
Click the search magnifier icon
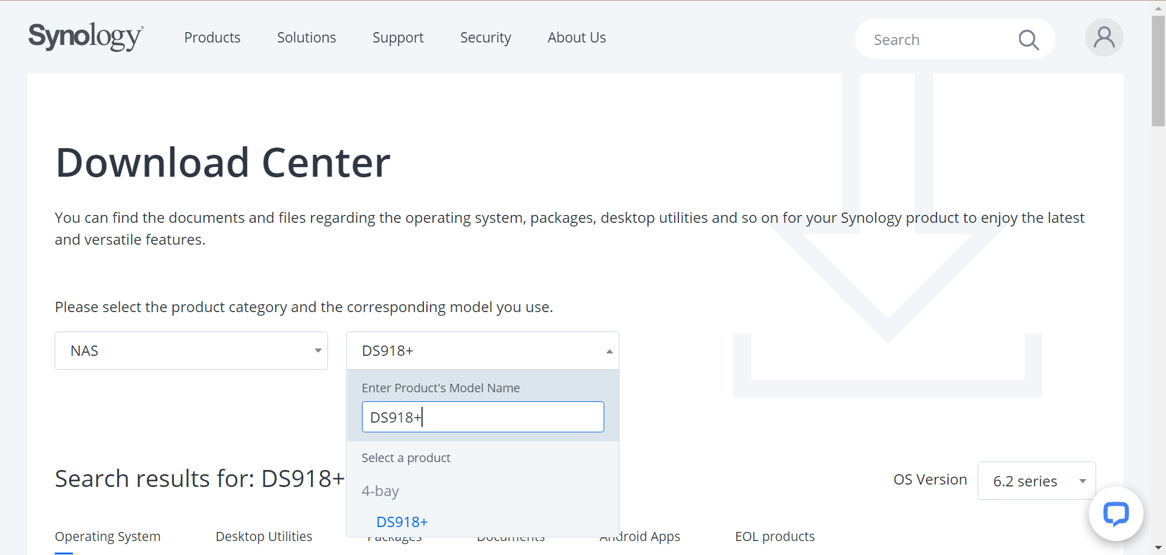point(1029,39)
